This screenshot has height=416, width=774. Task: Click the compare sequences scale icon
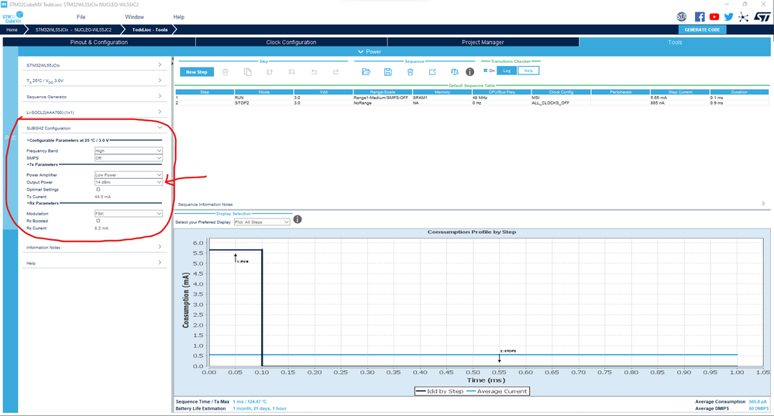(455, 72)
